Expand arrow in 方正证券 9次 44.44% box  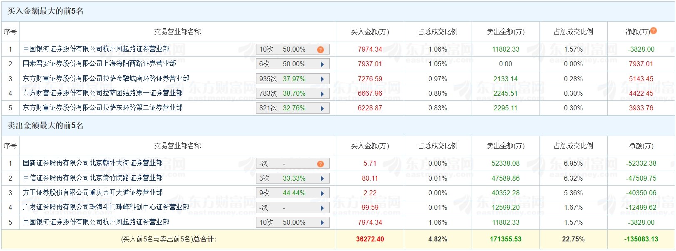pos(322,193)
